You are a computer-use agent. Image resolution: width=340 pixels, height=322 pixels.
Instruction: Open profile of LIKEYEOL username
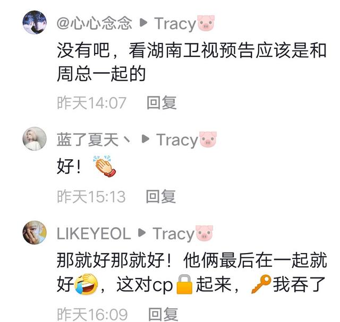pyautogui.click(x=94, y=233)
